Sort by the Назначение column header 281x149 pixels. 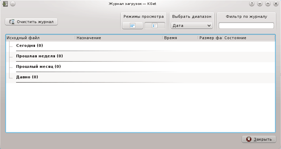point(119,38)
